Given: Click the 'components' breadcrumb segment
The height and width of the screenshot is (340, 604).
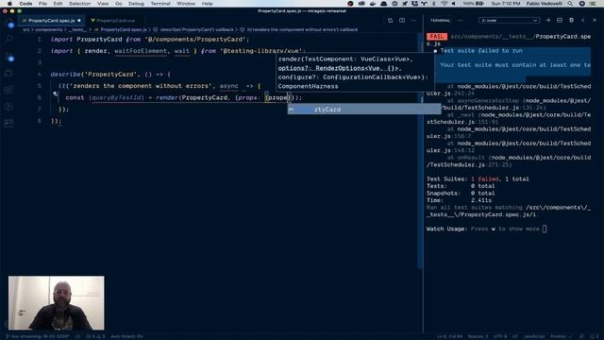Looking at the screenshot, I should tap(49, 29).
